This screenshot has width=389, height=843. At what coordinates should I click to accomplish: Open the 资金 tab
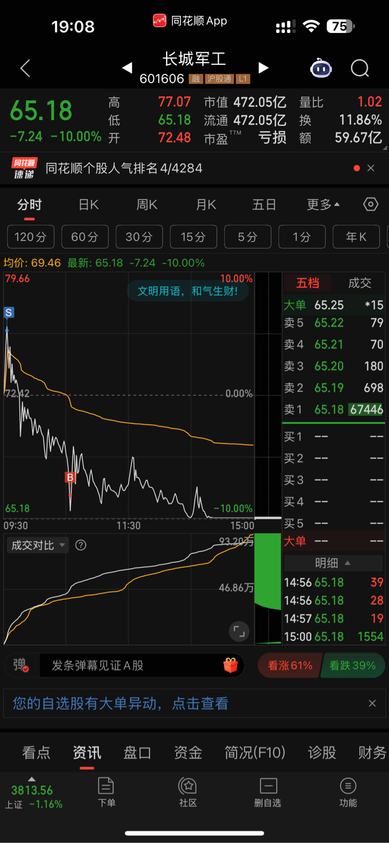pyautogui.click(x=188, y=753)
